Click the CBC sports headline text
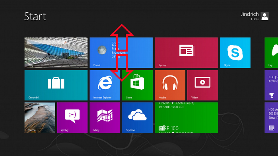The width and height of the screenshot is (278, 156). pyautogui.click(x=273, y=79)
